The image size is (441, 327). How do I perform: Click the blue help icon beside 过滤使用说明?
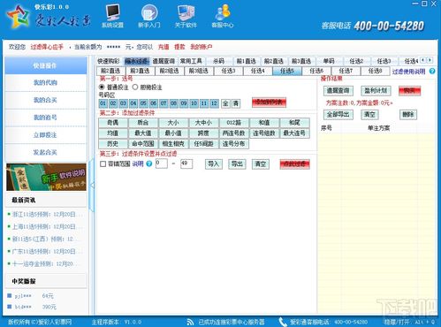pyautogui.click(x=432, y=71)
